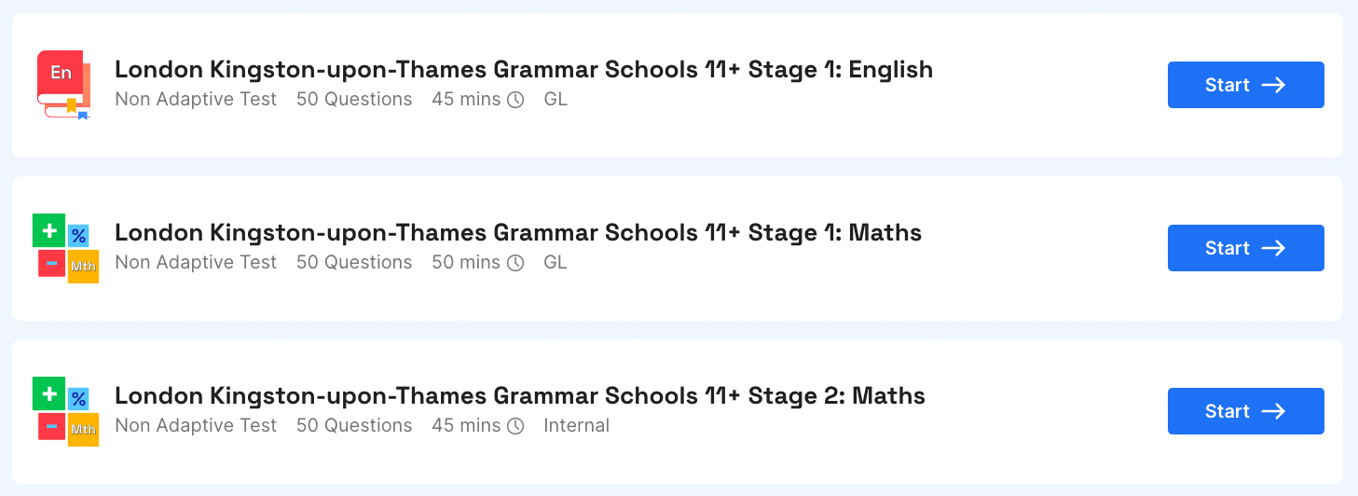Viewport: 1358px width, 496px height.
Task: Click clock icon beside Stage 2 Maths 45 mins
Action: point(515,426)
